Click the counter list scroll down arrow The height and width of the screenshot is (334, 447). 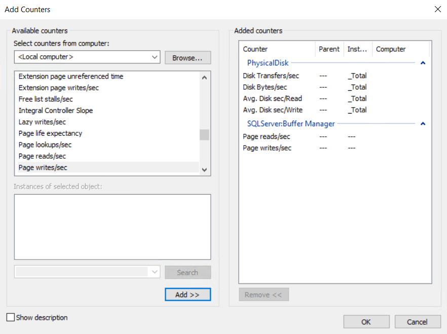[204, 170]
